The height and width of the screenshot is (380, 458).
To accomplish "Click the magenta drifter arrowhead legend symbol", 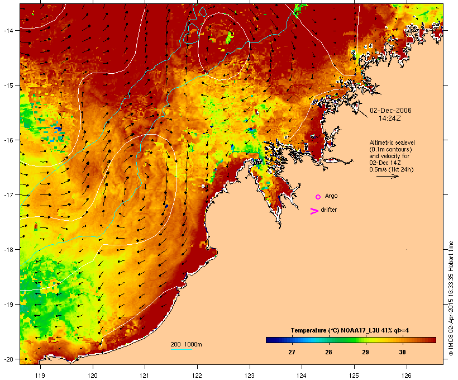I will click(x=314, y=211).
